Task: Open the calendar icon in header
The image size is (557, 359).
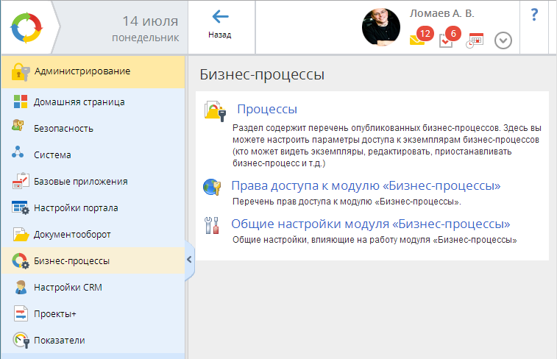Action: click(x=476, y=40)
